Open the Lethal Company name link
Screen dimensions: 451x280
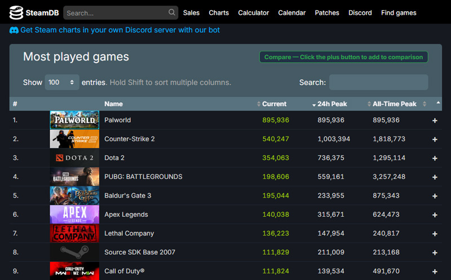(x=129, y=233)
